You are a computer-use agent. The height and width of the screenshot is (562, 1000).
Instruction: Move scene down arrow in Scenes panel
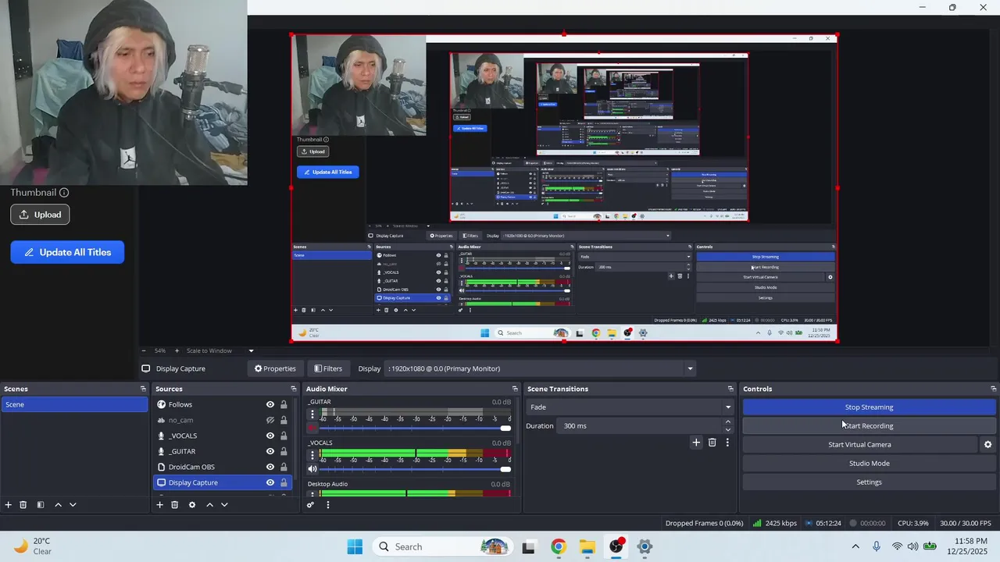(73, 505)
